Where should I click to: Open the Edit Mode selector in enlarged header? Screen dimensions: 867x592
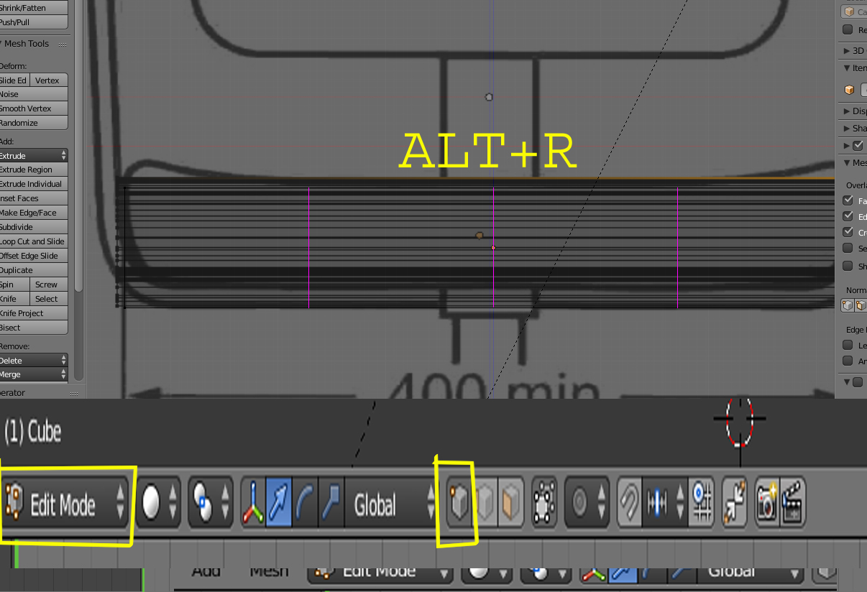[x=66, y=505]
